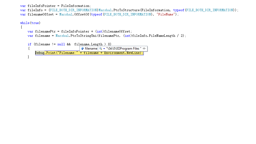Screen dimensions: 256x144
Task: Click the variable icon in the filename datatip
Action: [82, 49]
